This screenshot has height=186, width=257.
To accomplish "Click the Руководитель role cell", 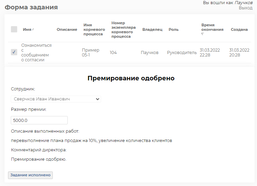I will pos(182,53).
